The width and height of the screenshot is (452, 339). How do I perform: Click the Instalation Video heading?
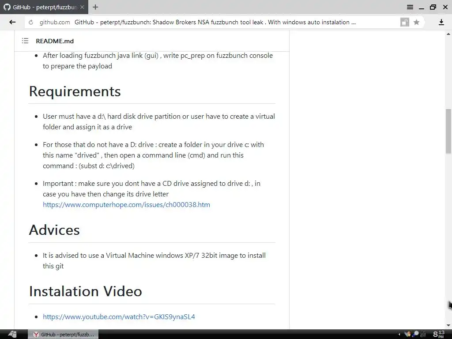[85, 291]
